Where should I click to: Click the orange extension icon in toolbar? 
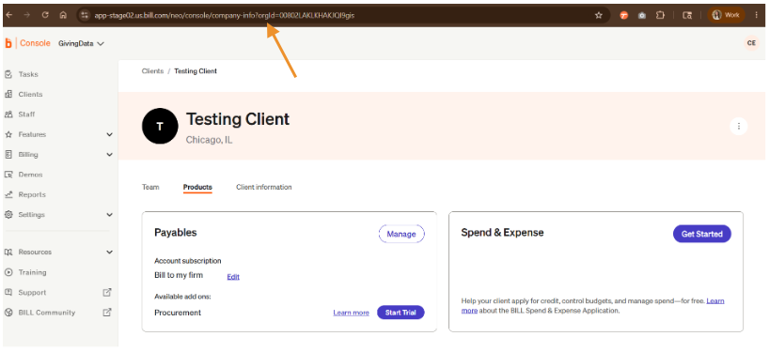624,15
